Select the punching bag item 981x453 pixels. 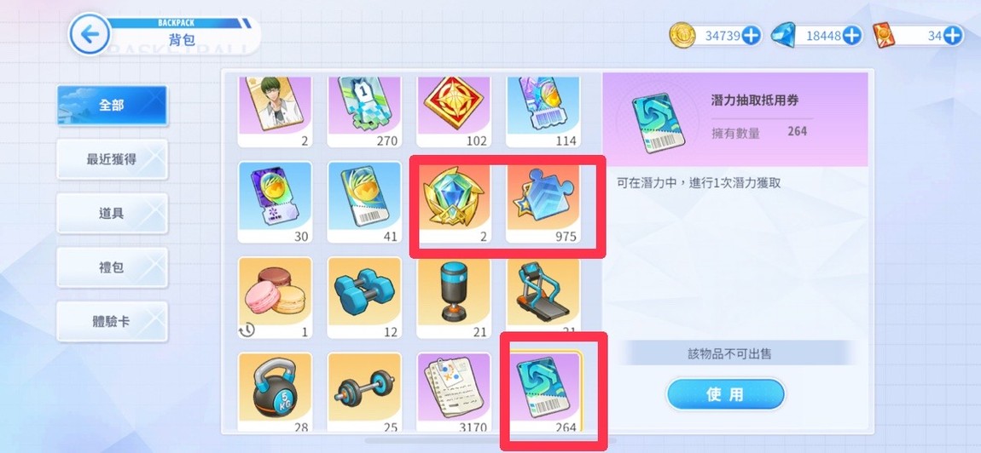point(454,297)
